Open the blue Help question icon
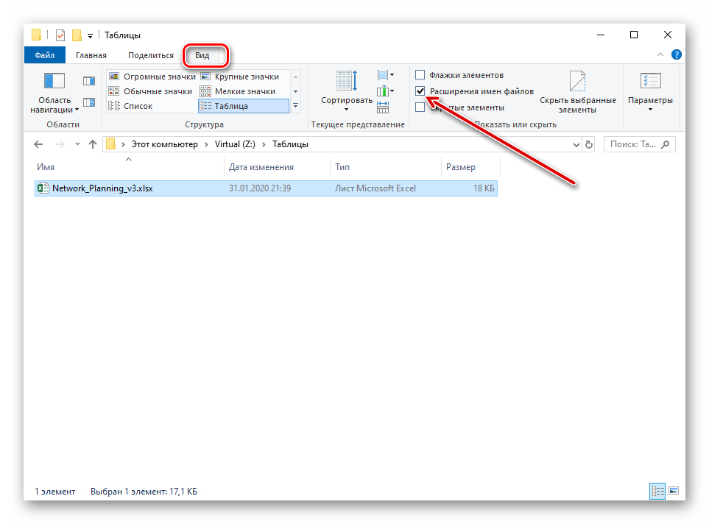This screenshot has height=524, width=709. [x=677, y=54]
